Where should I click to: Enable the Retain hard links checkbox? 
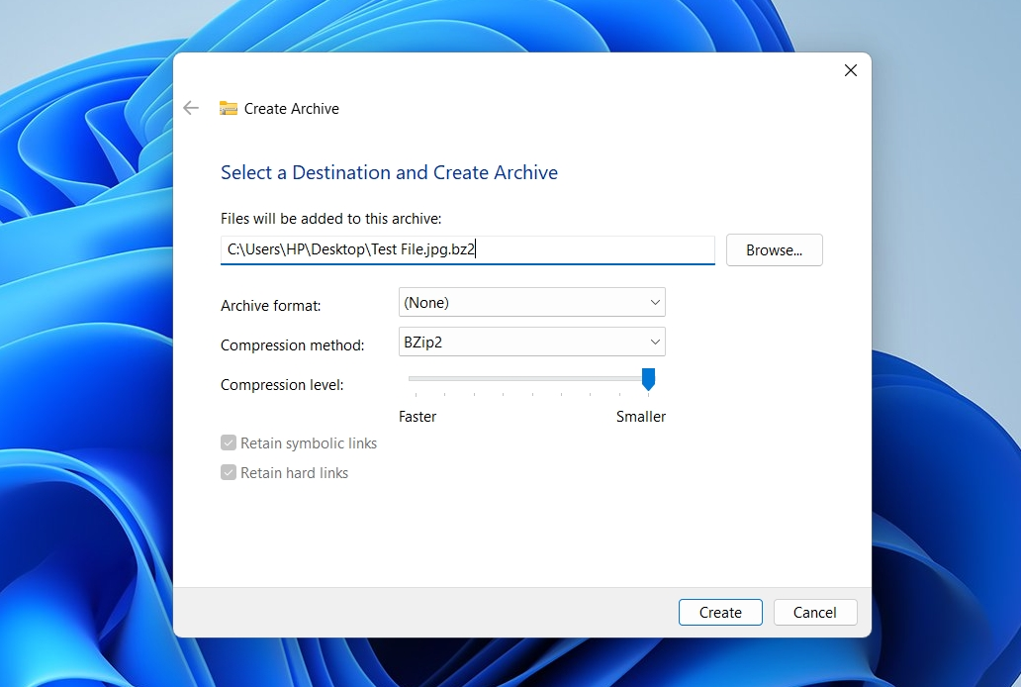tap(228, 472)
